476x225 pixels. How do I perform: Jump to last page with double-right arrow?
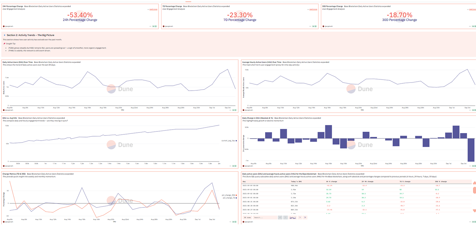(x=305, y=217)
